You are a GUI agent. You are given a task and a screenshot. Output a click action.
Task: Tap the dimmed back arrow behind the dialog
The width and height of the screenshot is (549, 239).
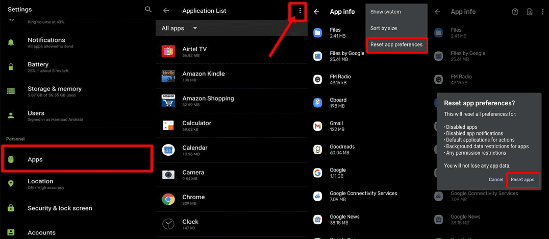coord(437,12)
